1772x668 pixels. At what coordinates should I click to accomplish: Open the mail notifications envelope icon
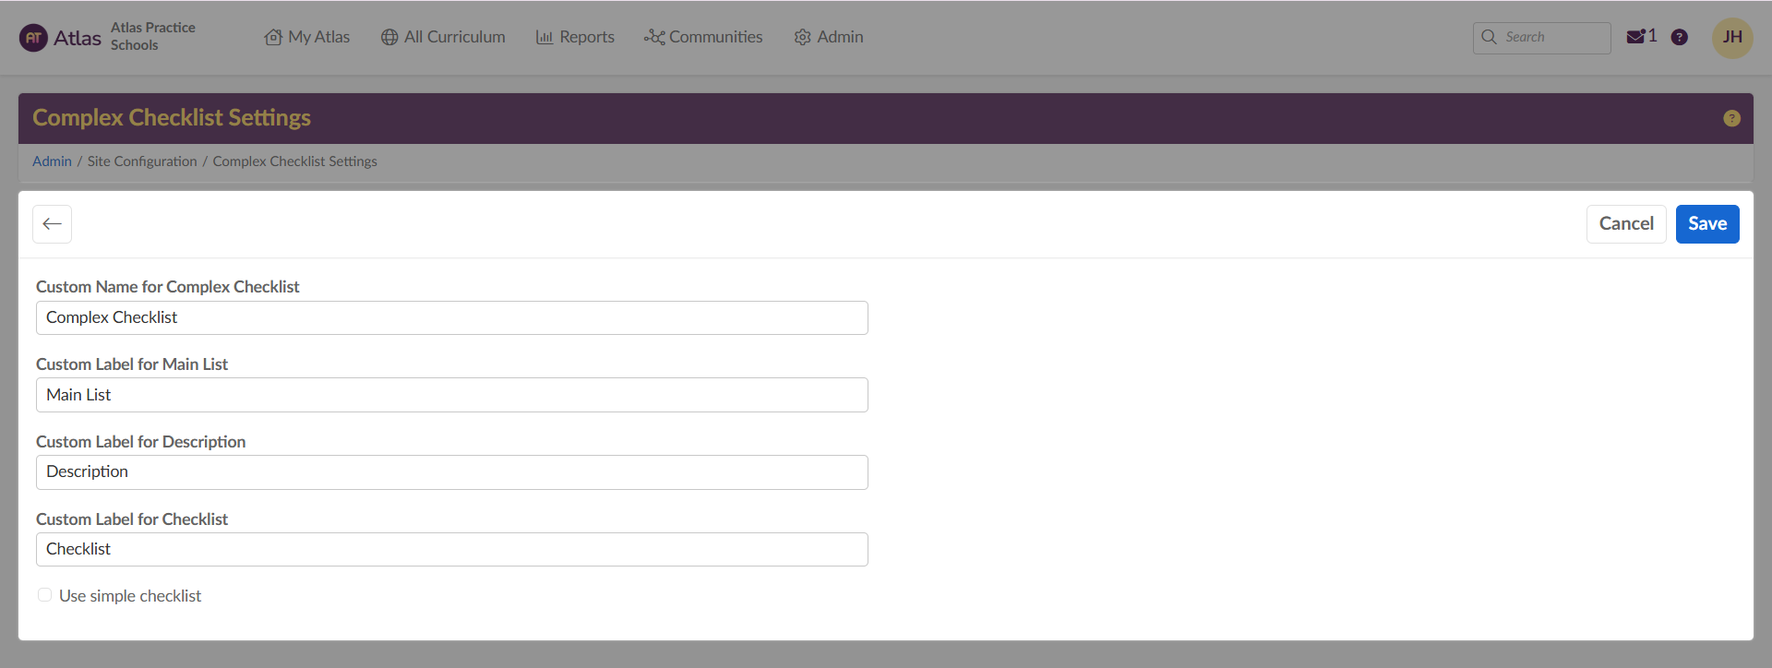point(1635,37)
